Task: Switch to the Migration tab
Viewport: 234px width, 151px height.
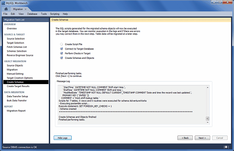Action: [x=18, y=9]
